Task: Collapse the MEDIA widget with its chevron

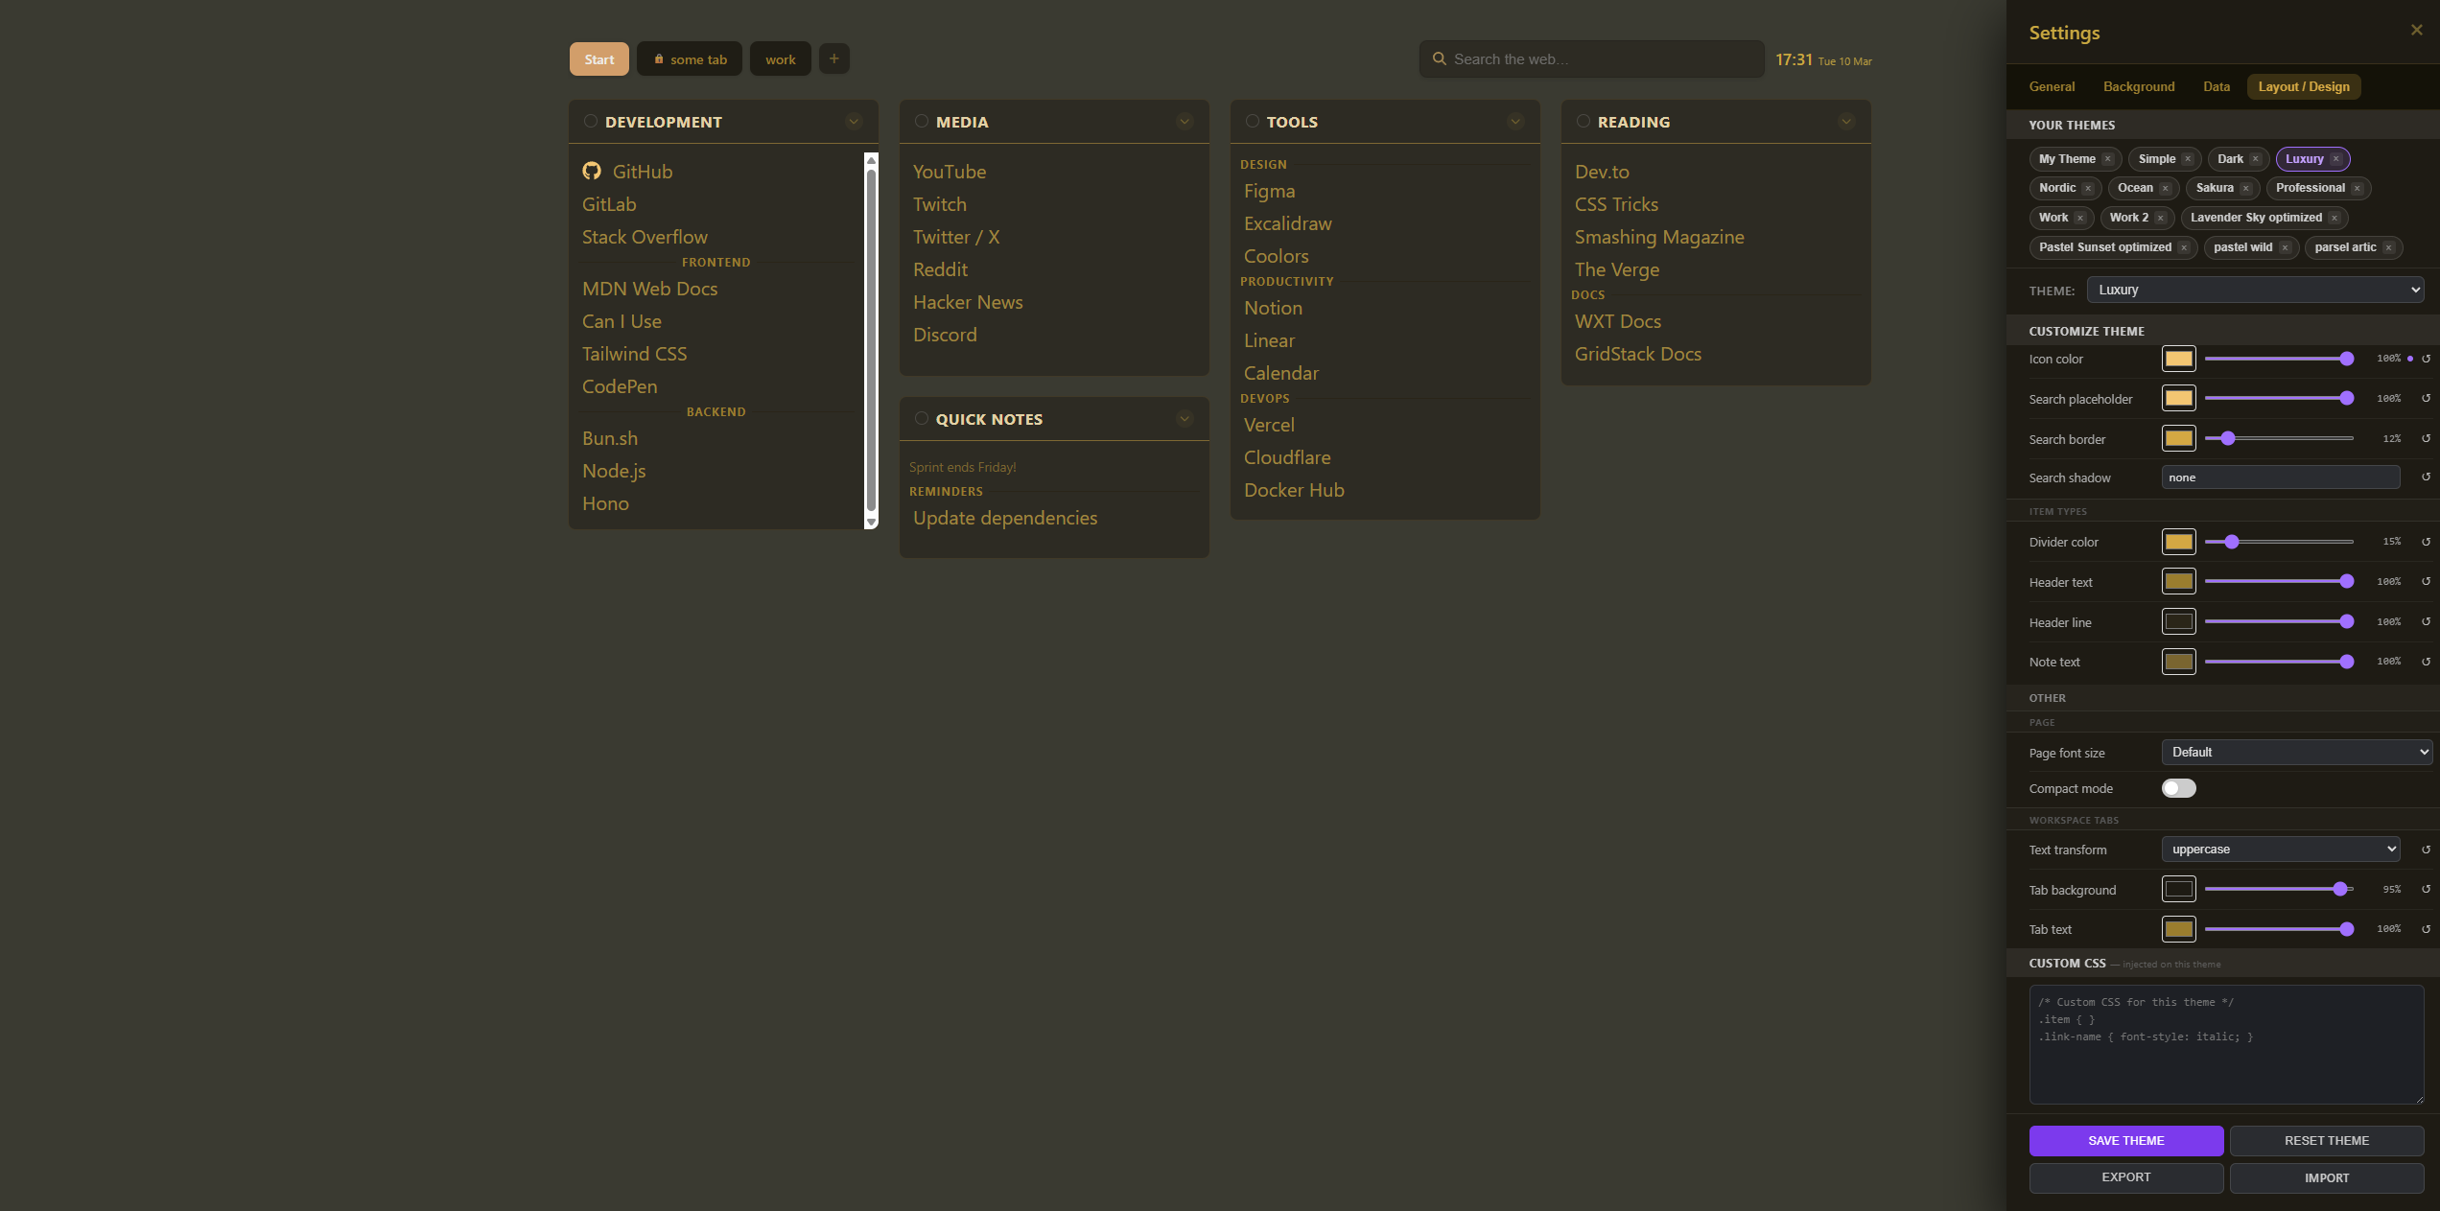Action: click(1183, 121)
